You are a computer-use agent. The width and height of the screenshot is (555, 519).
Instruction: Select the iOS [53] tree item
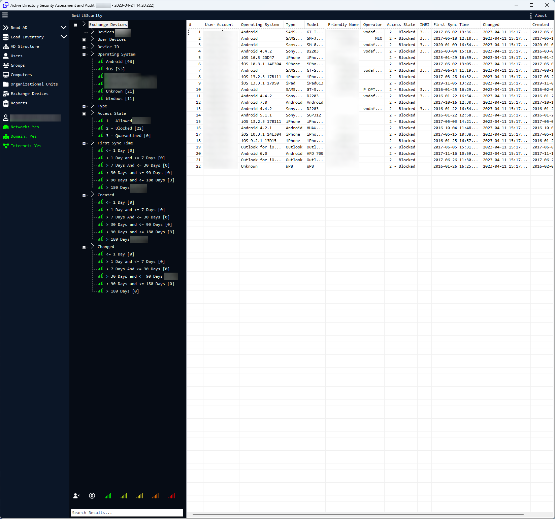coord(115,69)
